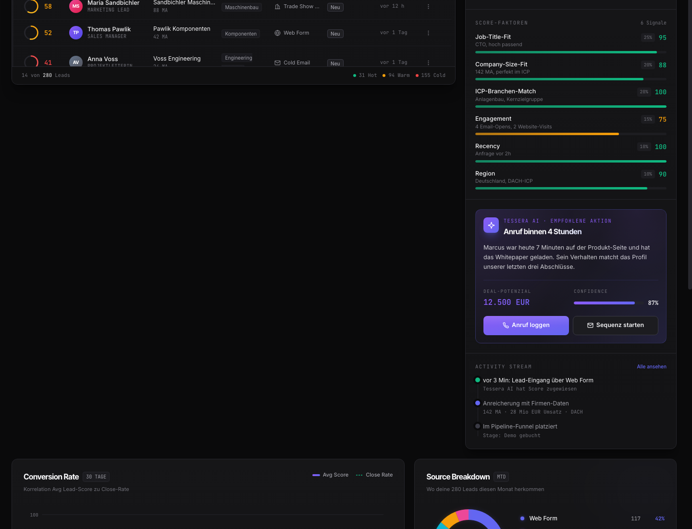Toggle the Avg Score legend series
The image size is (692, 529).
point(331,475)
